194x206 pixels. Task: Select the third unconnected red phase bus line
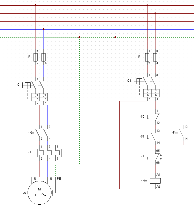(97, 21)
